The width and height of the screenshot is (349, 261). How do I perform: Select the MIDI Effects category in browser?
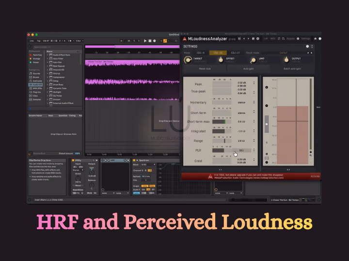click(35, 88)
